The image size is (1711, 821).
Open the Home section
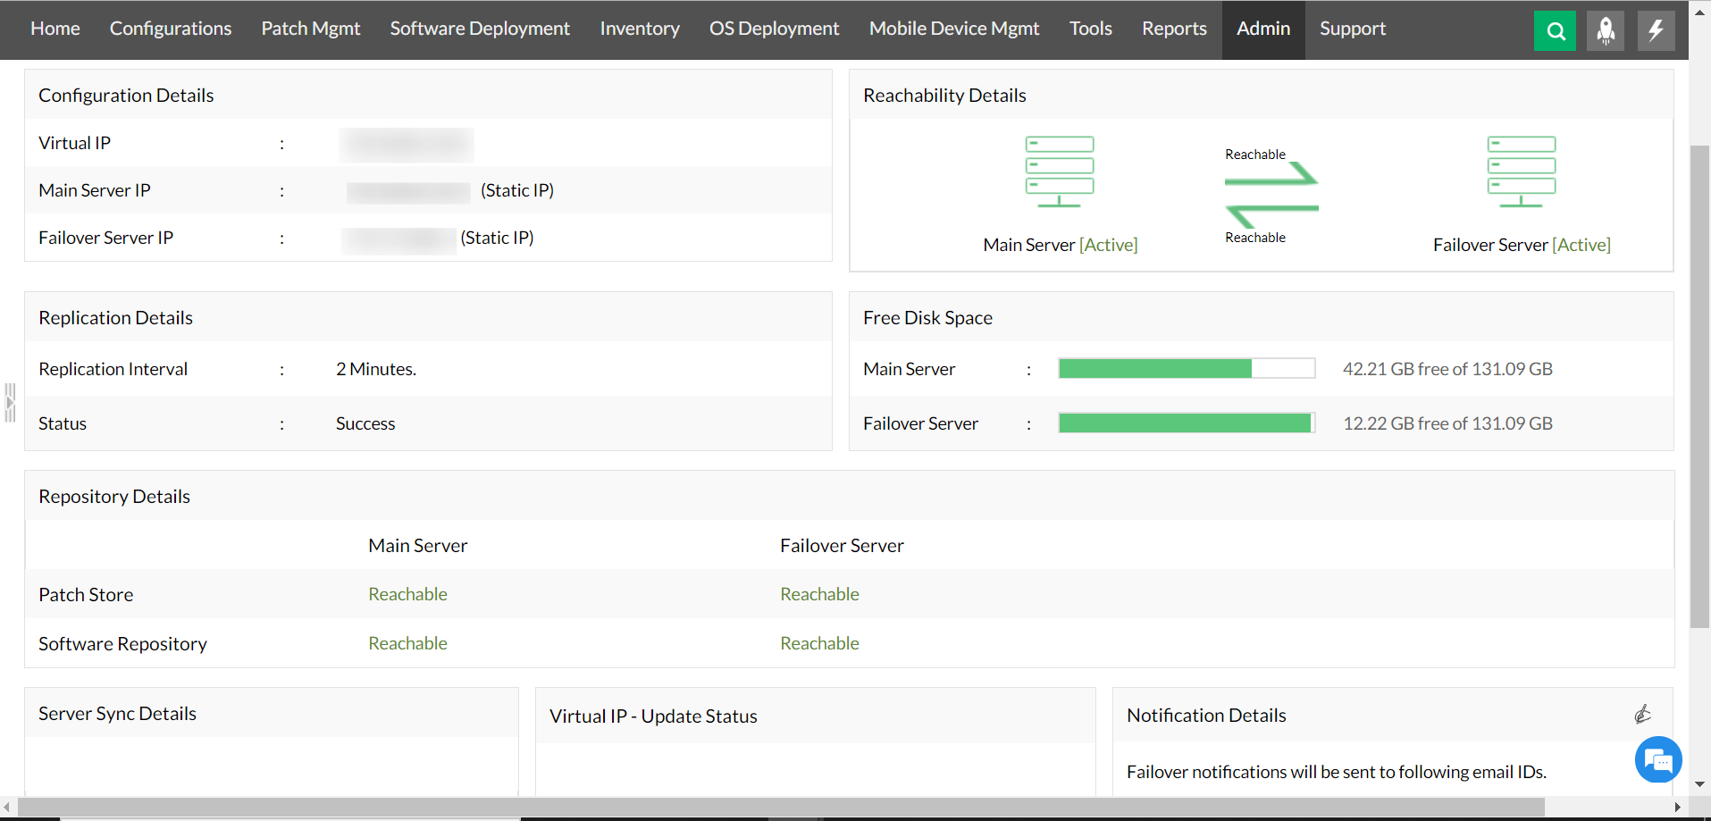(55, 29)
